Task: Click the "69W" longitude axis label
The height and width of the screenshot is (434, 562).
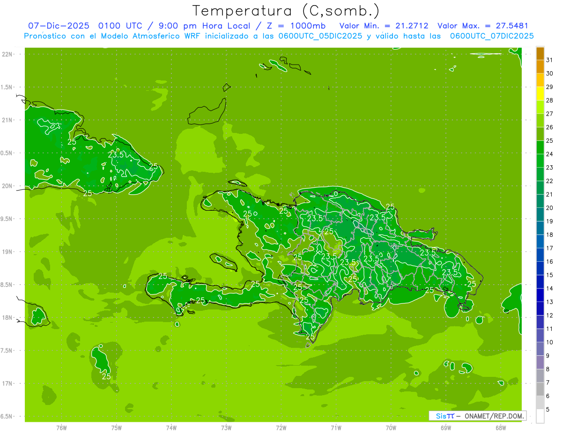Action: (446, 427)
